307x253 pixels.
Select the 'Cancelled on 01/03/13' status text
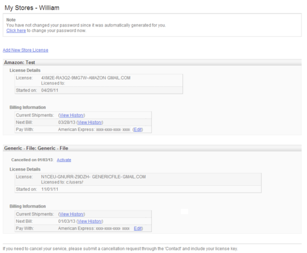pyautogui.click(x=33, y=160)
